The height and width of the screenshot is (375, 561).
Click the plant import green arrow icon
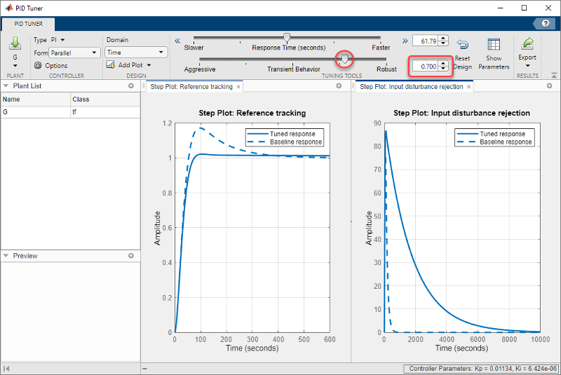tap(15, 43)
